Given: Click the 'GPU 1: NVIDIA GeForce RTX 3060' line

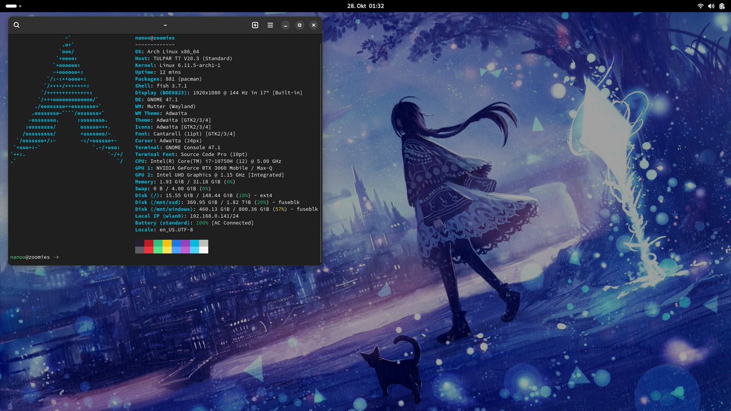Looking at the screenshot, I should tap(203, 167).
